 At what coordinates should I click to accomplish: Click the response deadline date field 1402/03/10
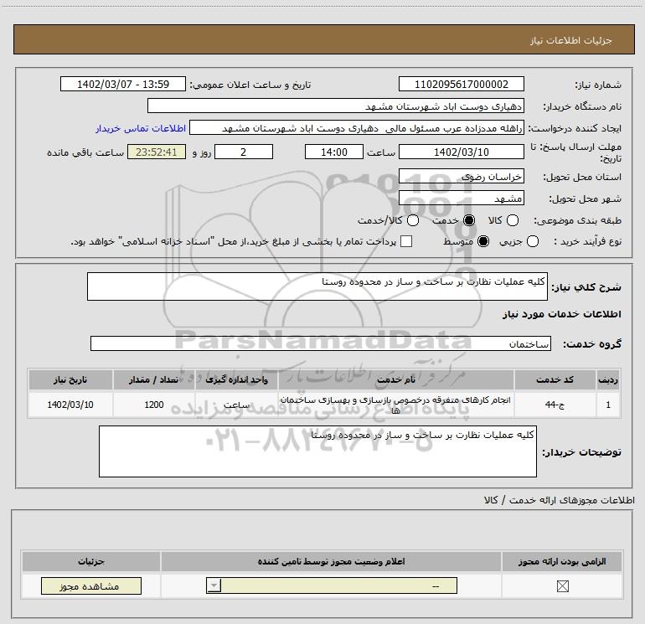click(x=461, y=152)
